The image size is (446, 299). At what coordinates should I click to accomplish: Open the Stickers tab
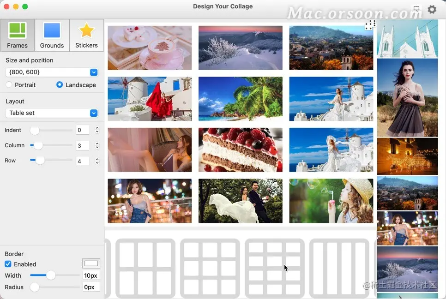pyautogui.click(x=86, y=35)
